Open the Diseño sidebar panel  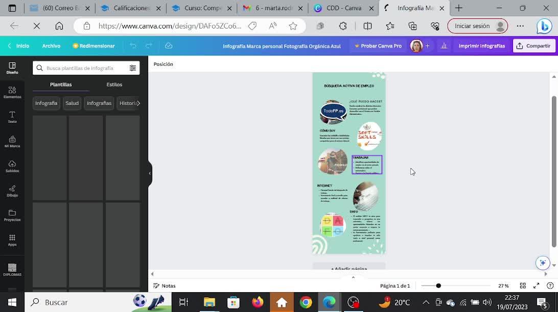12,68
